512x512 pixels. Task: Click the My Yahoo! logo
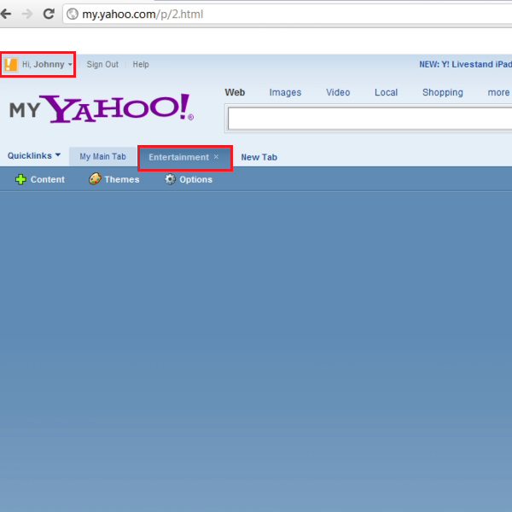click(102, 108)
